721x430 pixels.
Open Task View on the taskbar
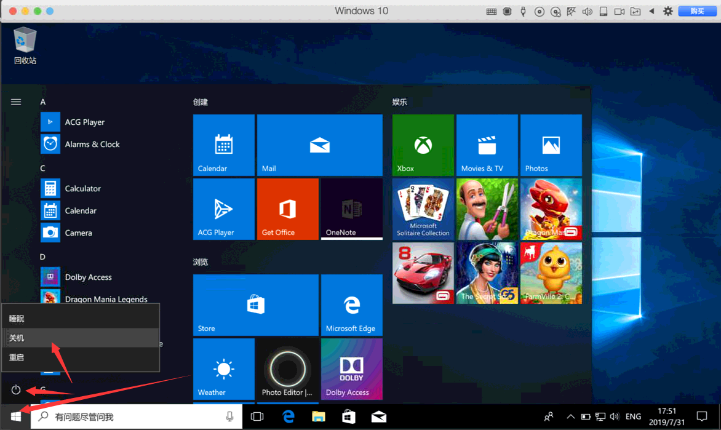coord(257,416)
